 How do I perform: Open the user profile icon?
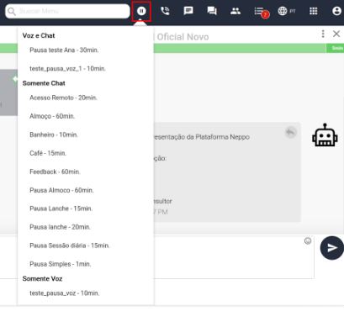coord(336,11)
